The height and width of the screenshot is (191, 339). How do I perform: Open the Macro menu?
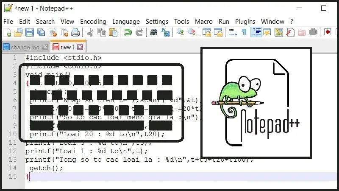click(x=204, y=22)
